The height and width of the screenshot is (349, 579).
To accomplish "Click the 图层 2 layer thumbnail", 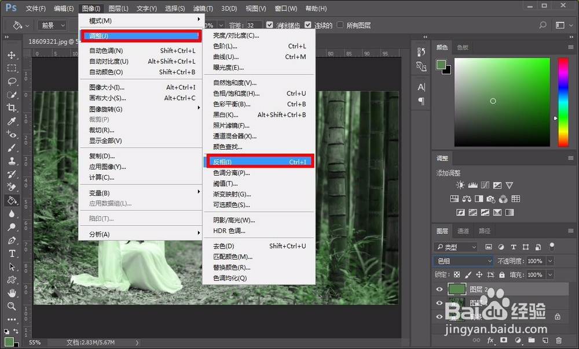I will 457,289.
